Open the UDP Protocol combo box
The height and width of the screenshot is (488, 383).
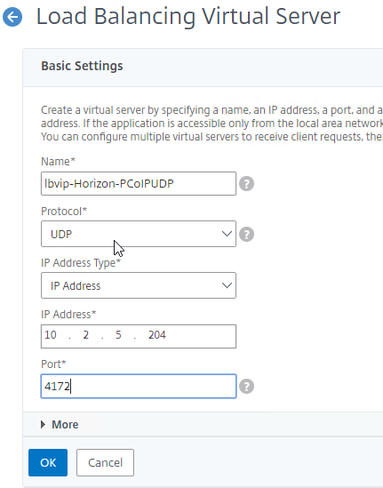click(139, 234)
